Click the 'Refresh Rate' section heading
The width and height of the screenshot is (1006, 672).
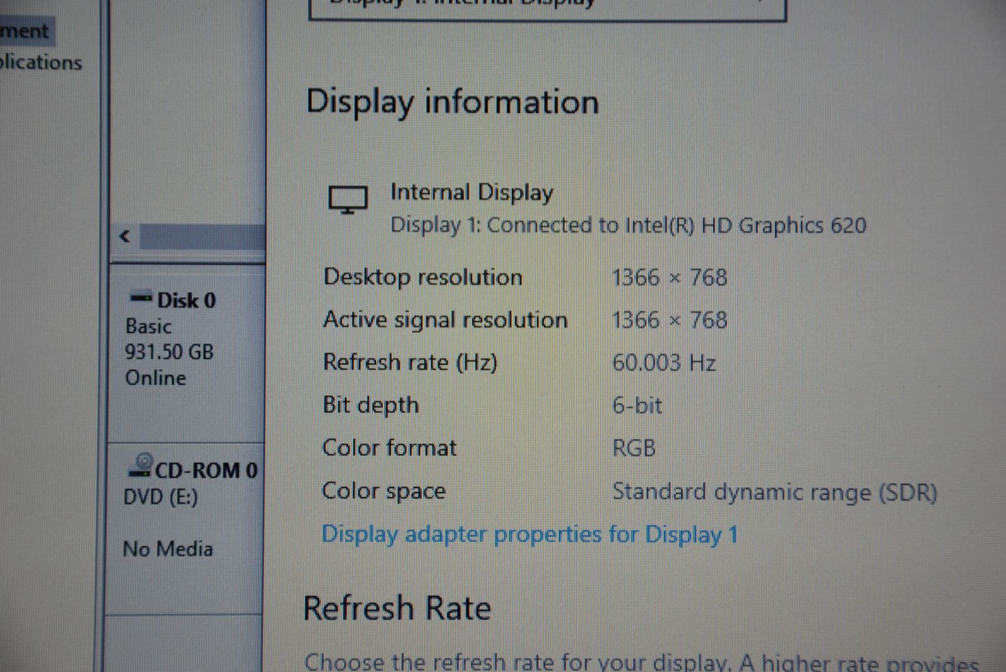tap(397, 609)
